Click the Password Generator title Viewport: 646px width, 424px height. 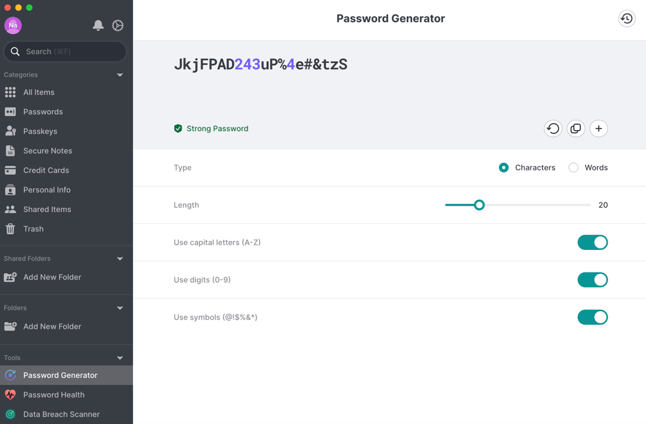(x=391, y=18)
